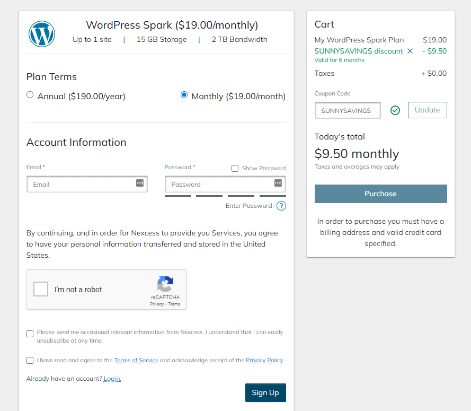
Task: Click the Valid for 6 months note
Action: 339,60
